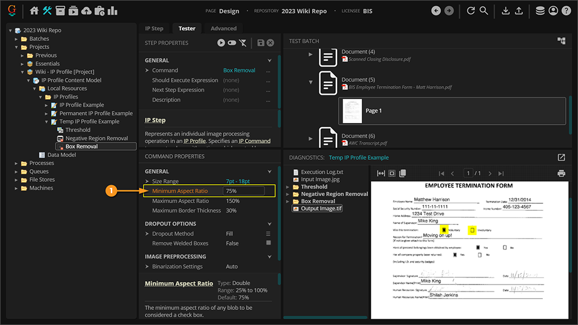Toggle the Remove Welded Boxes checkbox
Viewport: 578px width, 325px height.
pyautogui.click(x=268, y=244)
